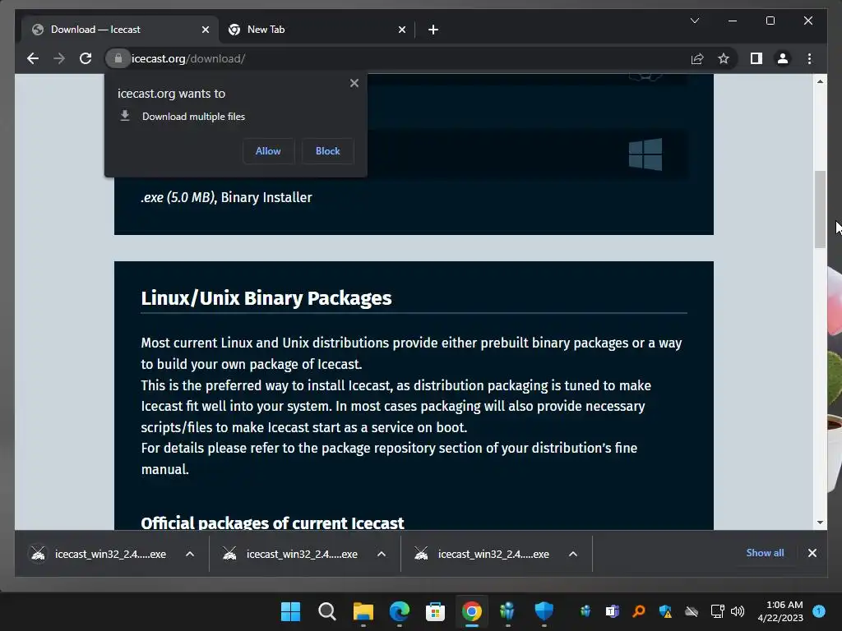
Task: Click the Windows logo on the download banner
Action: coord(645,154)
